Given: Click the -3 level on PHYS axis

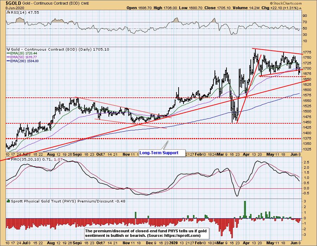Looking at the screenshot, I should pyautogui.click(x=305, y=235).
